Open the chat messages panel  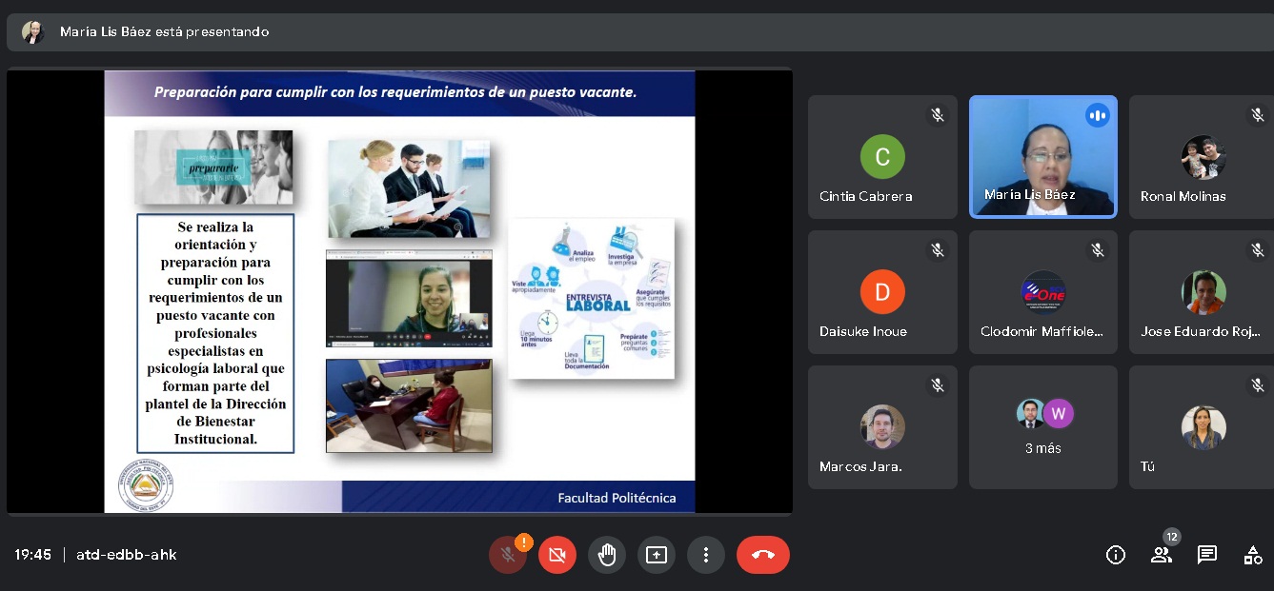coord(1207,555)
